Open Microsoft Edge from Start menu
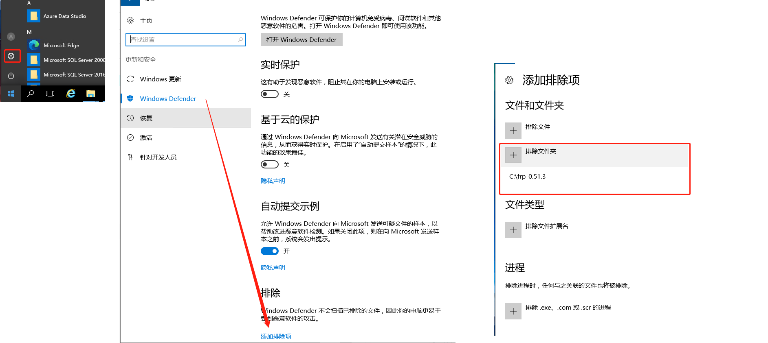Screen dimensions: 768x343 coord(61,46)
